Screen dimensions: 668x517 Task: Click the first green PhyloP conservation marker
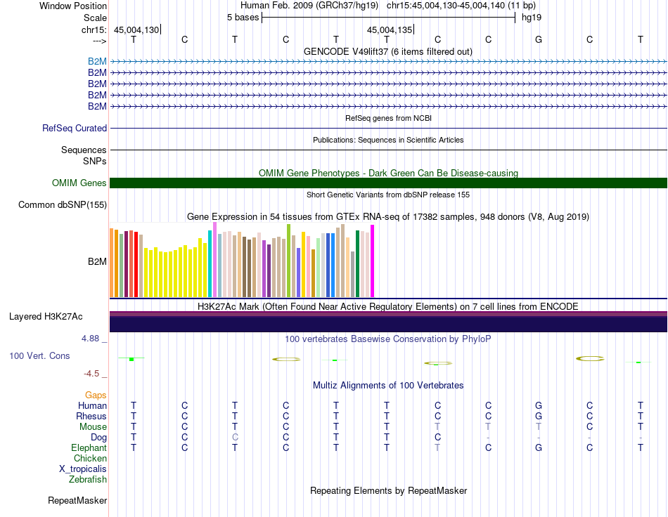[131, 359]
